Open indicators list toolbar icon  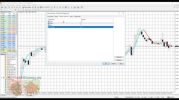point(75,7)
